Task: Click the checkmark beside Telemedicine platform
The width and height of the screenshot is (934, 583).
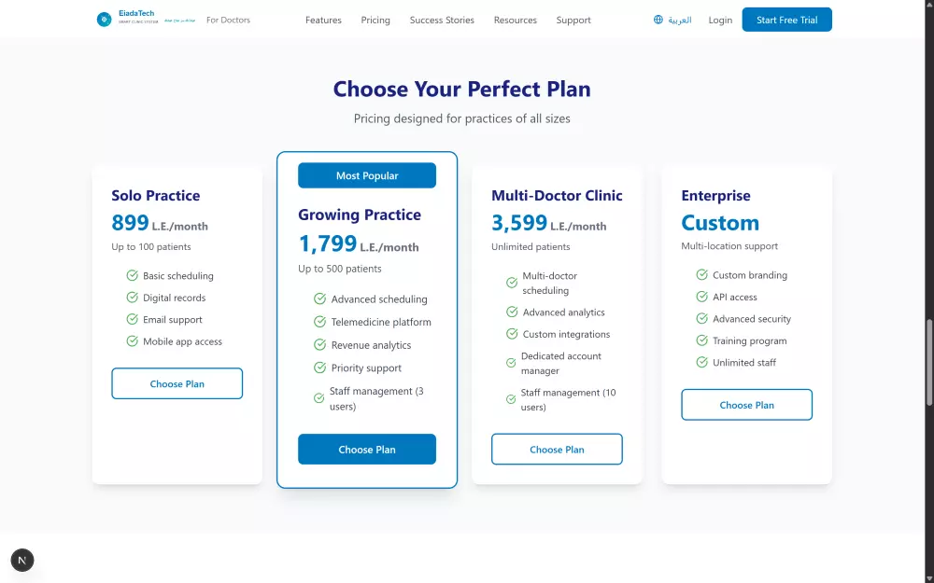Action: [321, 322]
